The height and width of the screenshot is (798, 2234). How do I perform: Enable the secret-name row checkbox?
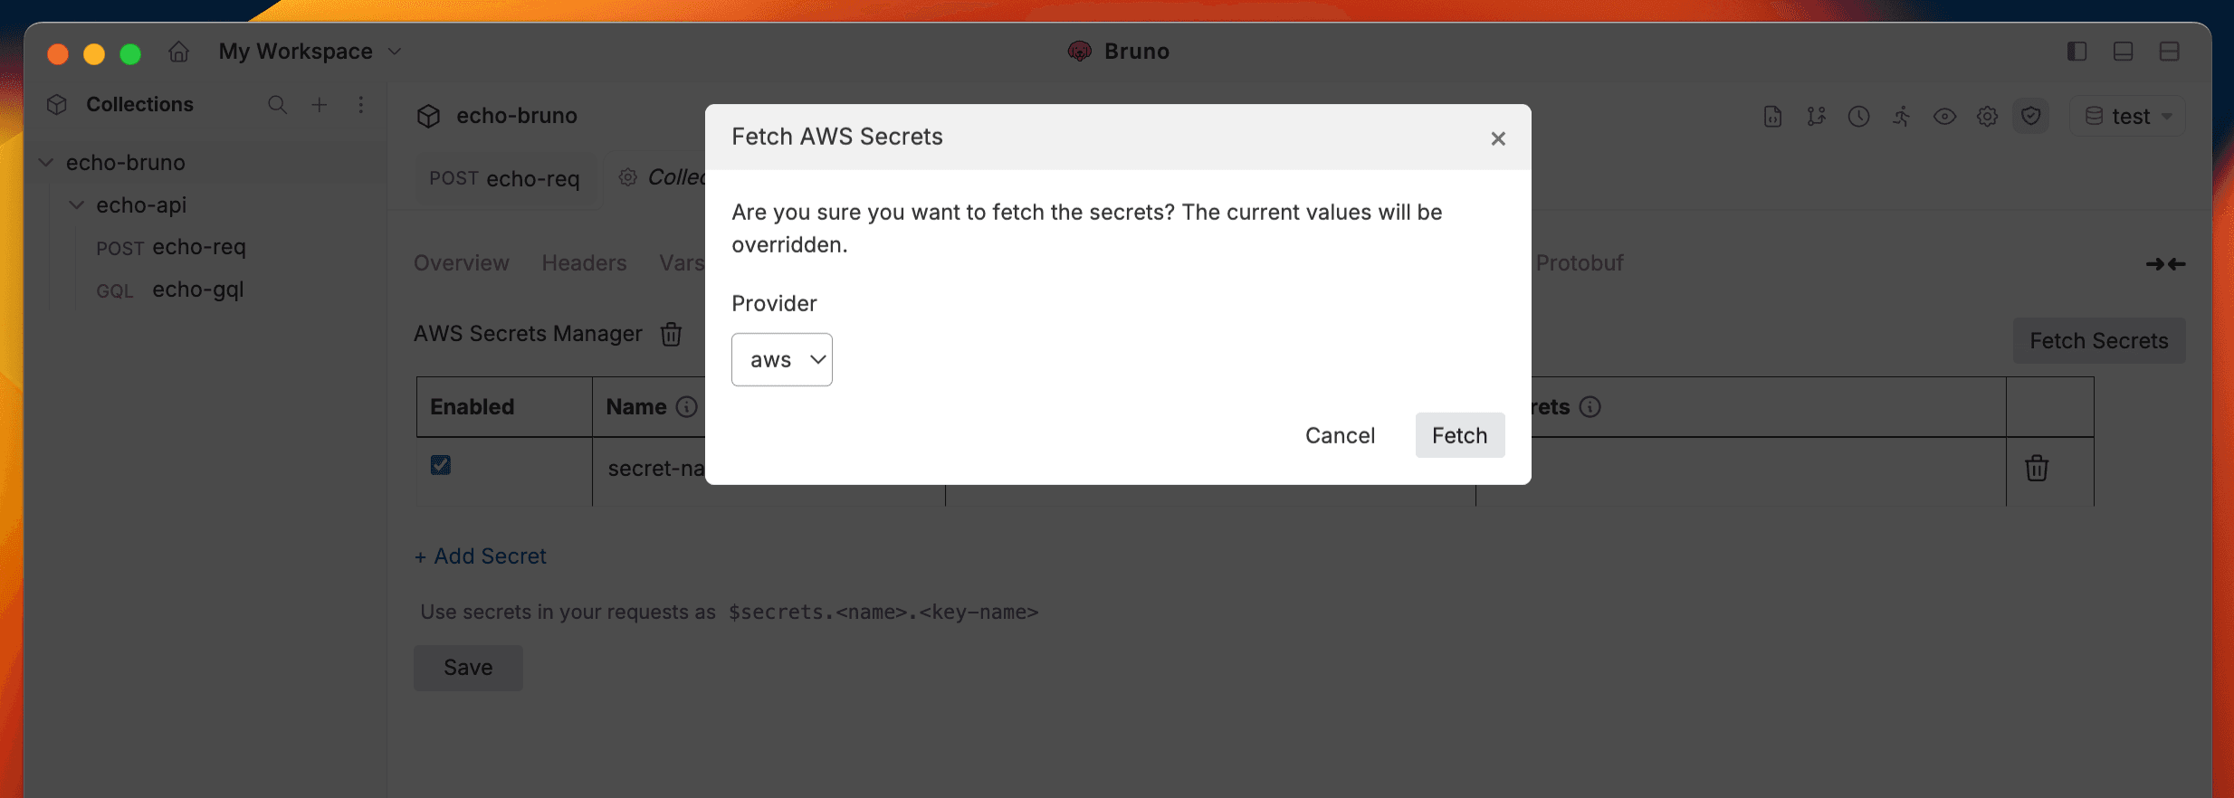[x=440, y=464]
